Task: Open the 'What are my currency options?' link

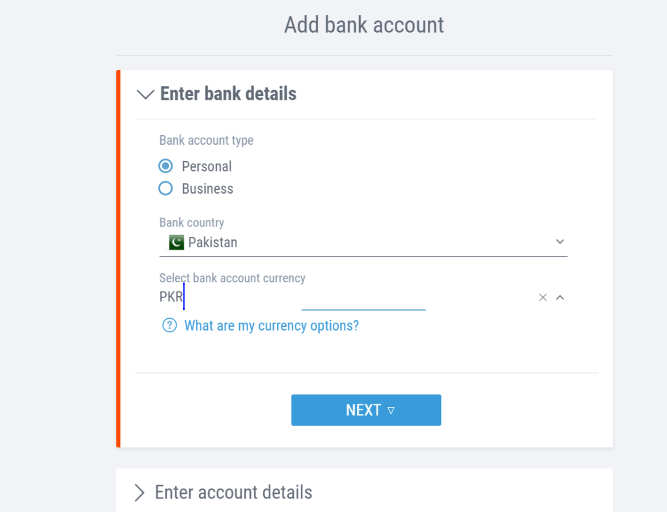Action: pyautogui.click(x=272, y=325)
